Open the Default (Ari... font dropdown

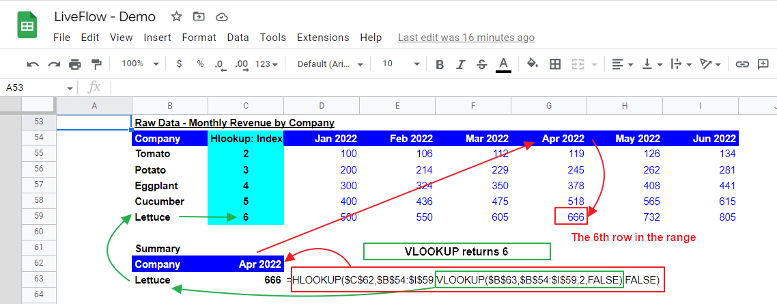(330, 64)
